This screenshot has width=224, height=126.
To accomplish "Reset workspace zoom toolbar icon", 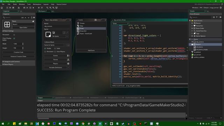I will (53, 8).
